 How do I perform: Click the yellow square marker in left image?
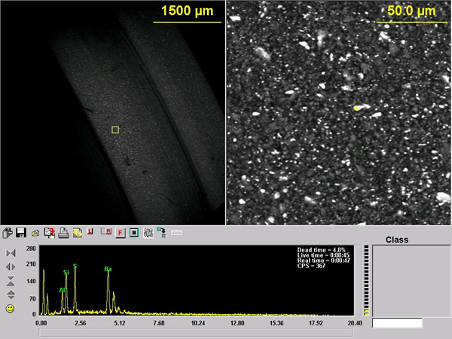[x=115, y=130]
